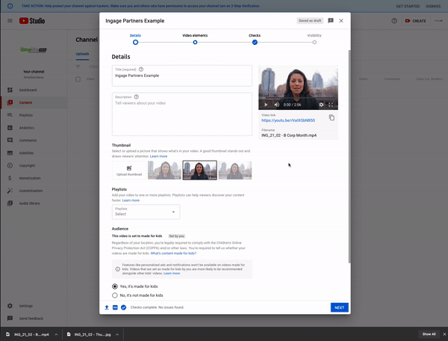Viewport: 448px width, 341px height.
Task: Open the youtu.be video link
Action: [288, 120]
